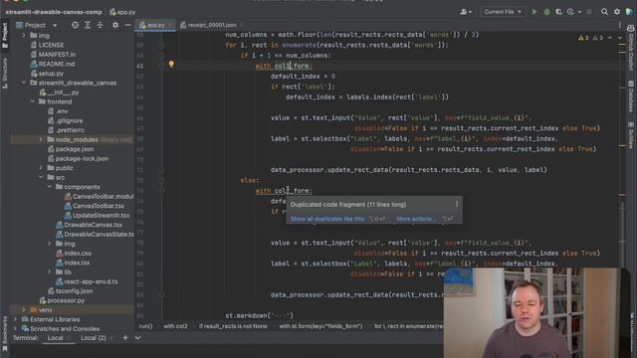Open dropdown arrow next to profiler icon
Image resolution: width=637 pixels, height=358 pixels.
coord(579,12)
